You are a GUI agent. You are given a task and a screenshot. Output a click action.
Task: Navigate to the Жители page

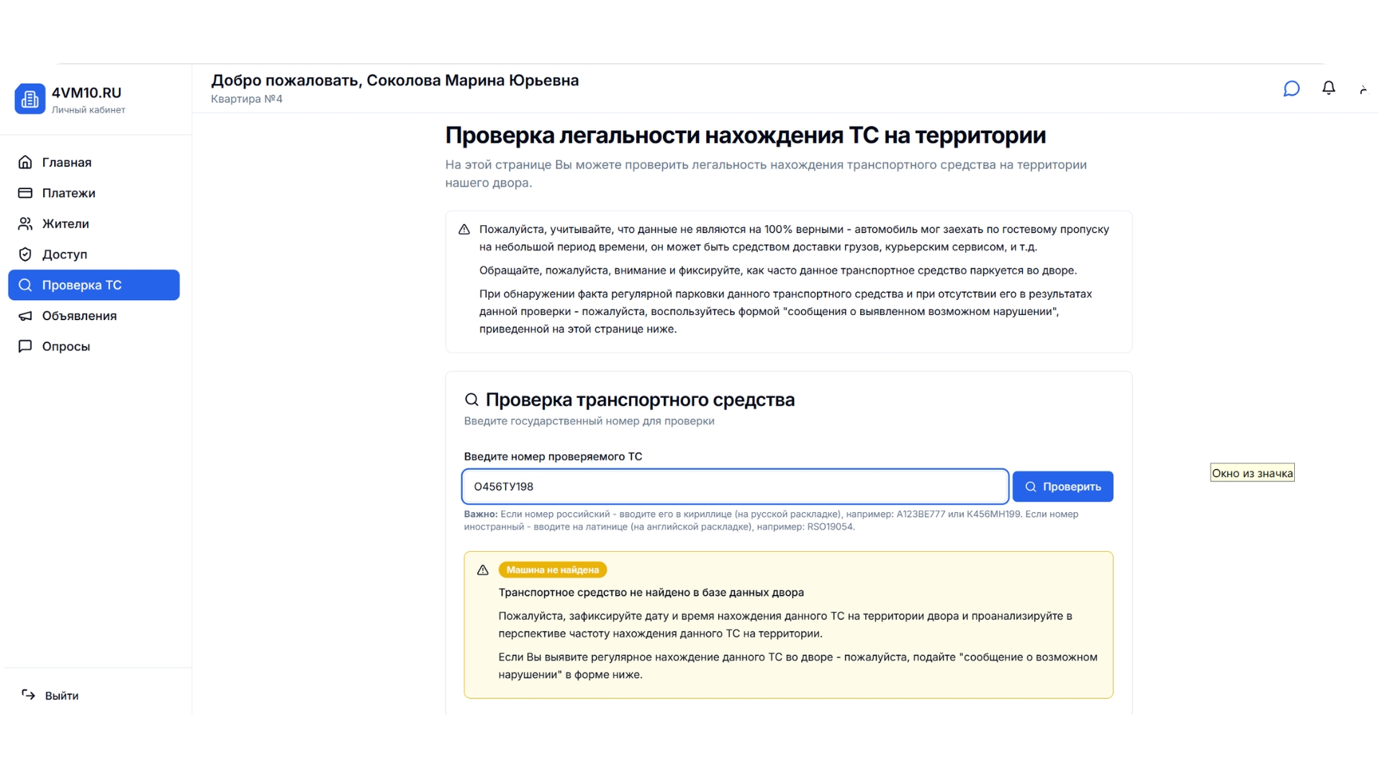[x=66, y=224]
